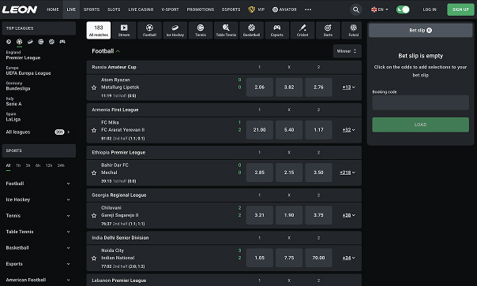Open the SLOTS menu item
The image size is (477, 286).
point(114,9)
